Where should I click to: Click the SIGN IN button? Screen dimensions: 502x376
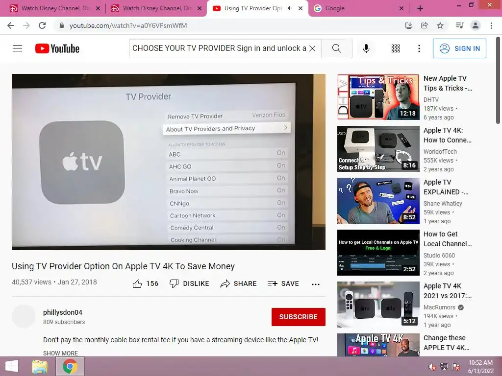pyautogui.click(x=459, y=48)
